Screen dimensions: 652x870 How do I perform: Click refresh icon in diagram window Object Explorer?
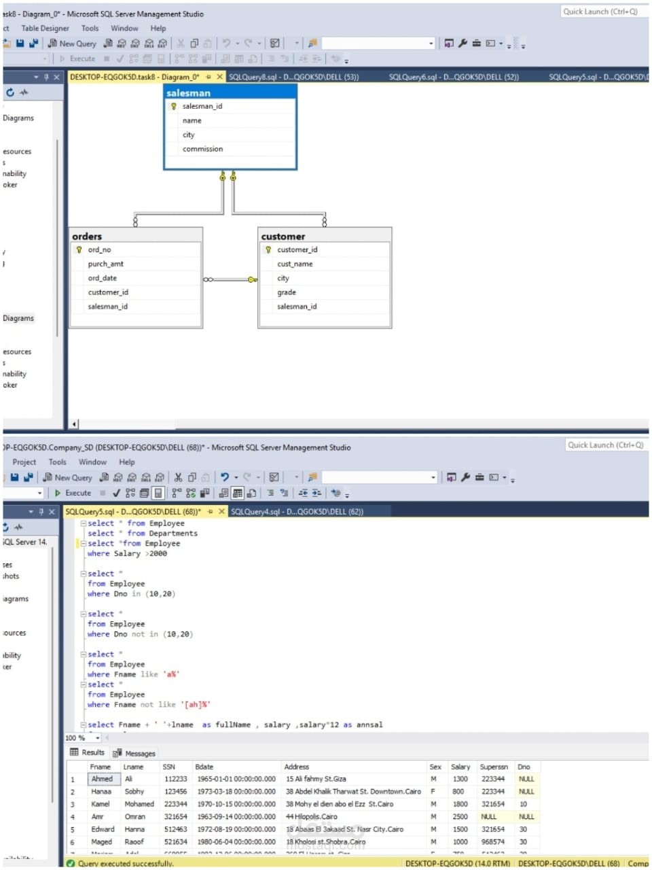pyautogui.click(x=10, y=92)
